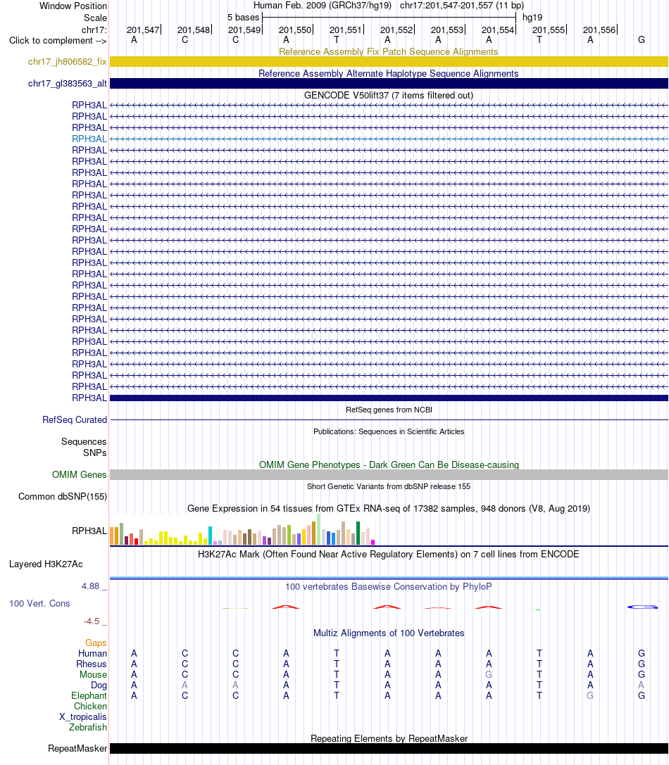669x765 pixels.
Task: Click the 'Chicken' alignment row label
Action: [x=90, y=707]
